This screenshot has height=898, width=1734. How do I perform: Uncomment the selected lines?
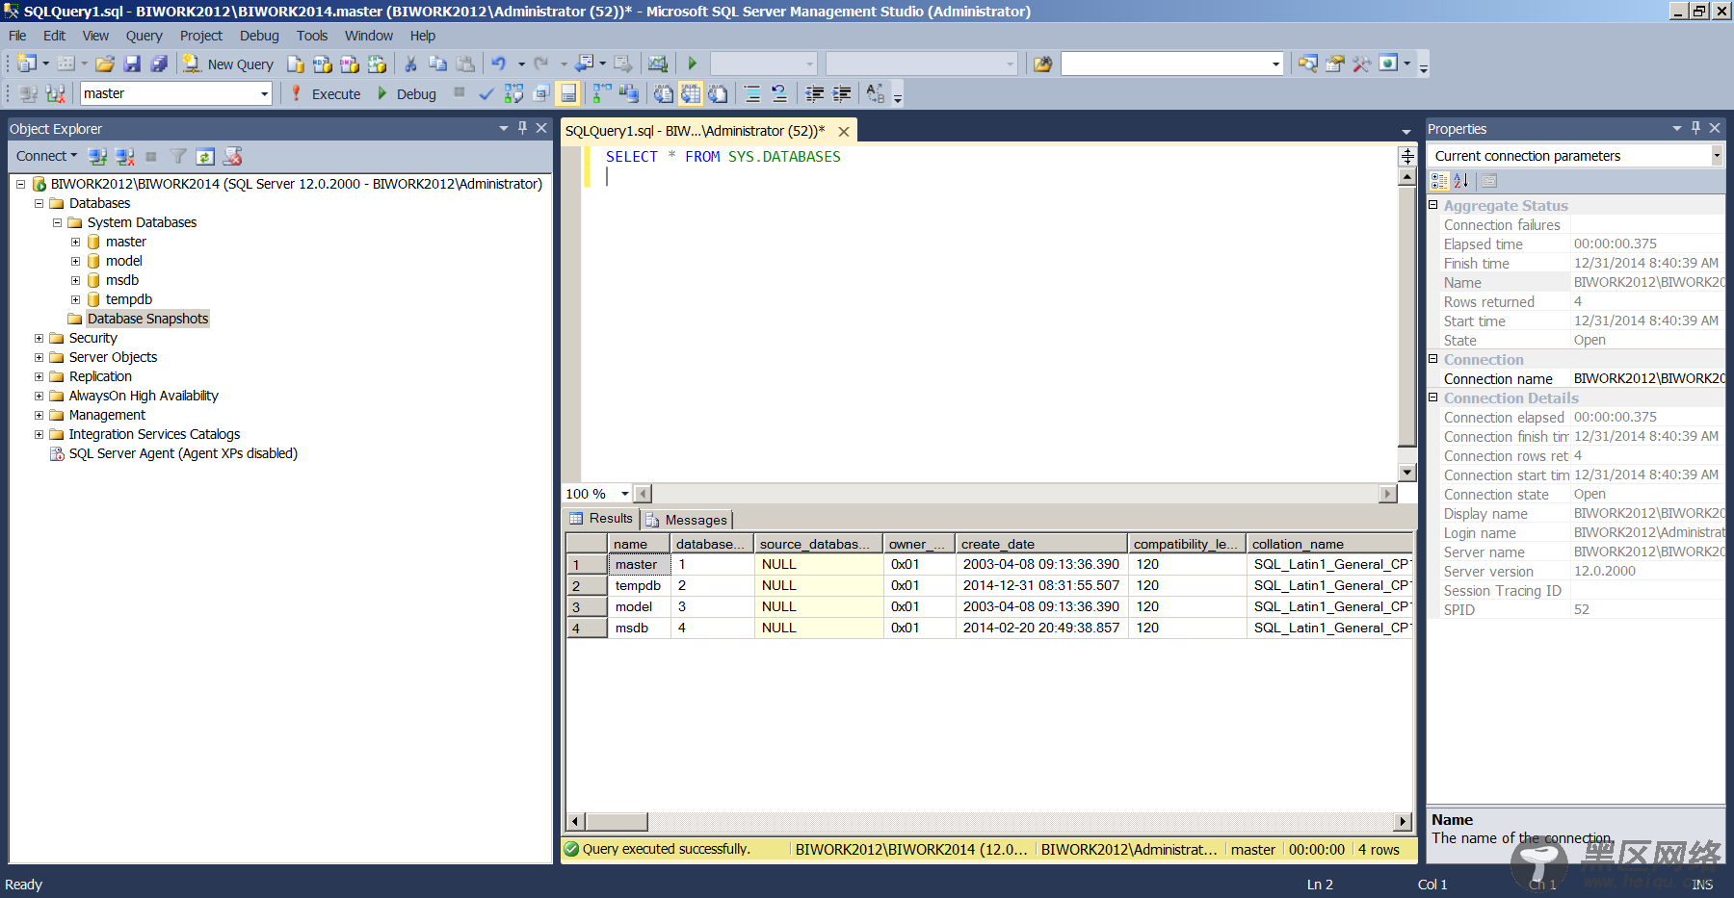tap(779, 94)
